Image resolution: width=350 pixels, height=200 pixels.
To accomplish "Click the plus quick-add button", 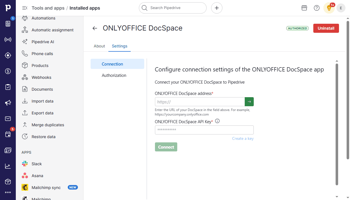I will (x=217, y=8).
